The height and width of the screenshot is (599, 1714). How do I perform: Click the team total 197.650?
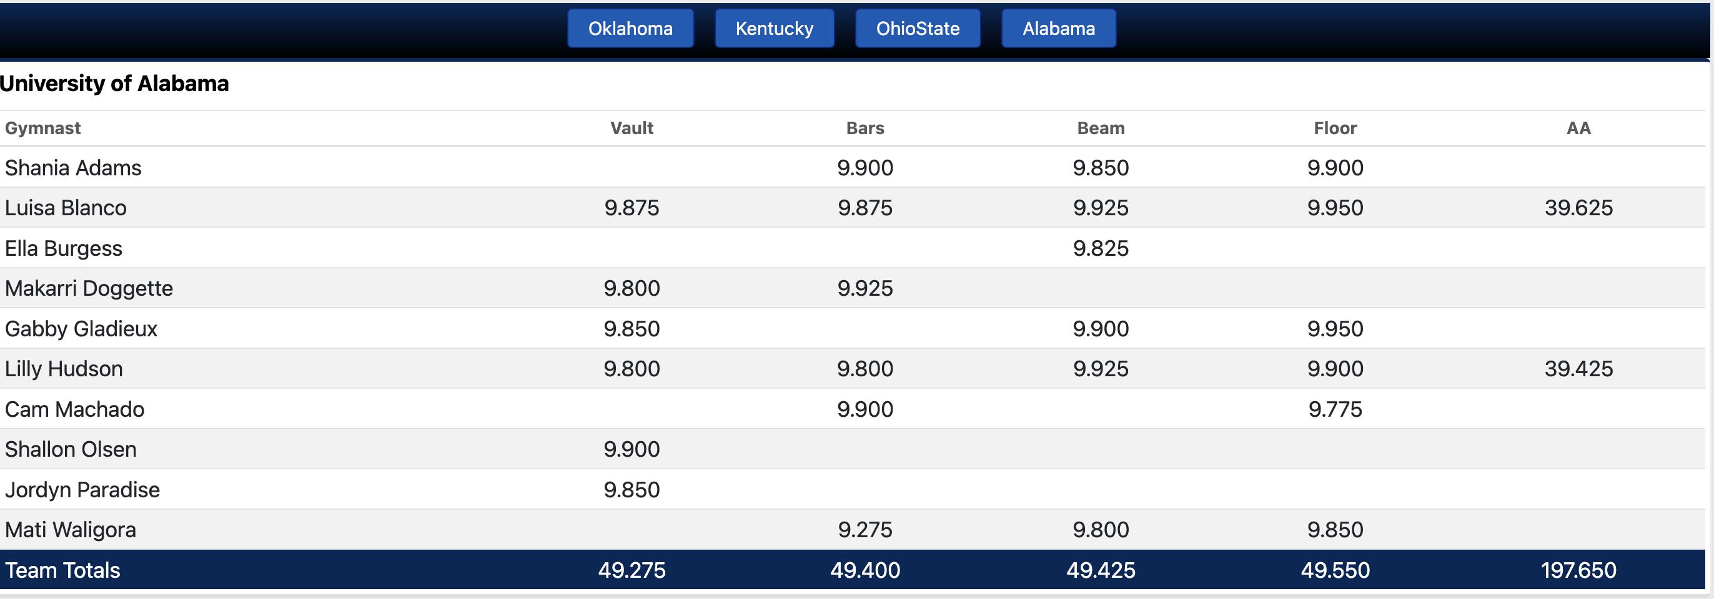pos(1578,570)
